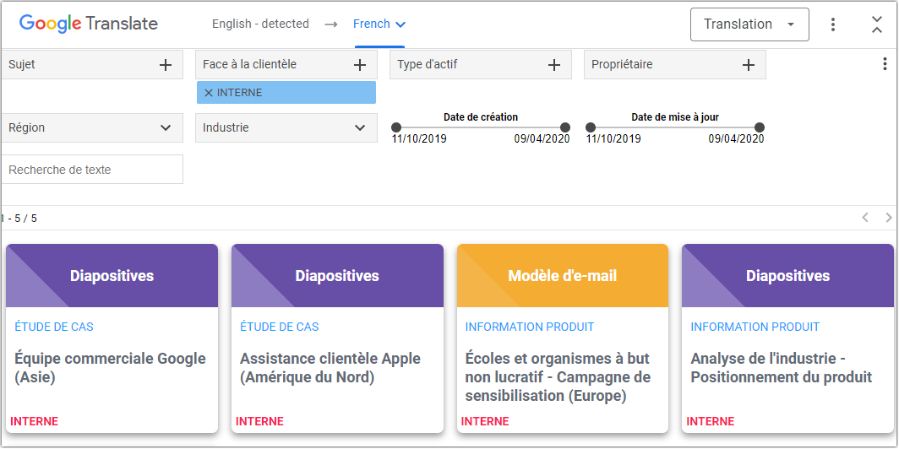This screenshot has height=449, width=899.
Task: Click the Date de mise à jour end handle
Action: 760,127
